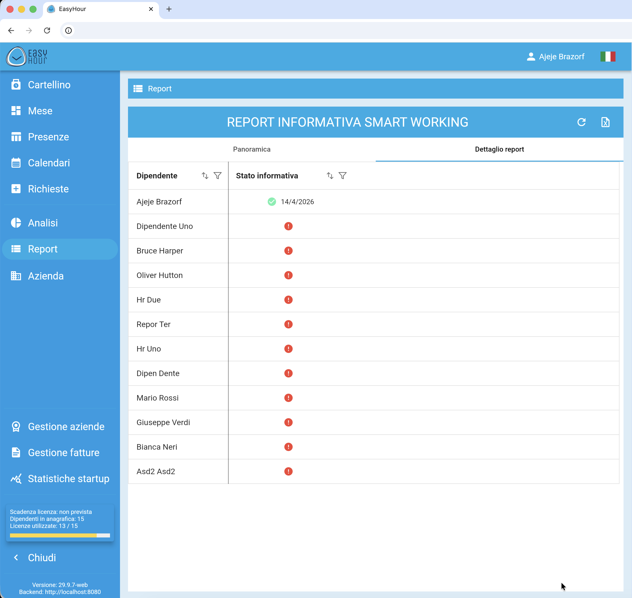Click the Ajeje Brazorf user profile

(555, 57)
